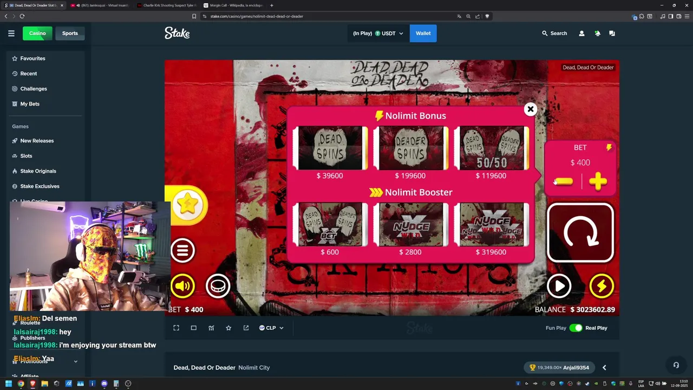The width and height of the screenshot is (693, 390).
Task: Open the CLP currency dropdown
Action: point(271,328)
